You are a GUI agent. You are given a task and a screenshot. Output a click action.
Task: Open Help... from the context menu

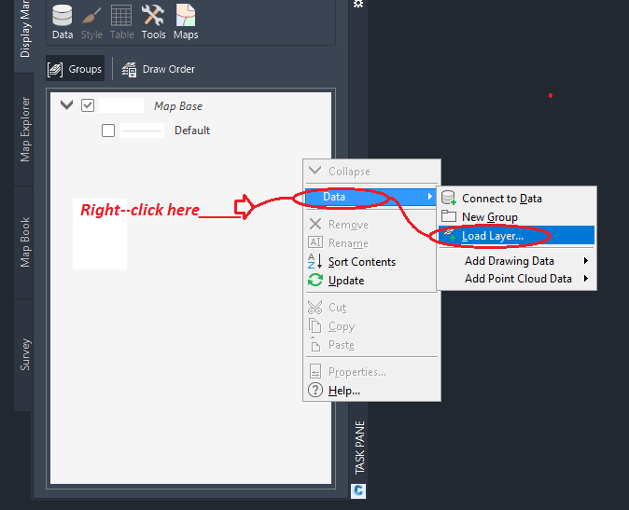coord(371,391)
